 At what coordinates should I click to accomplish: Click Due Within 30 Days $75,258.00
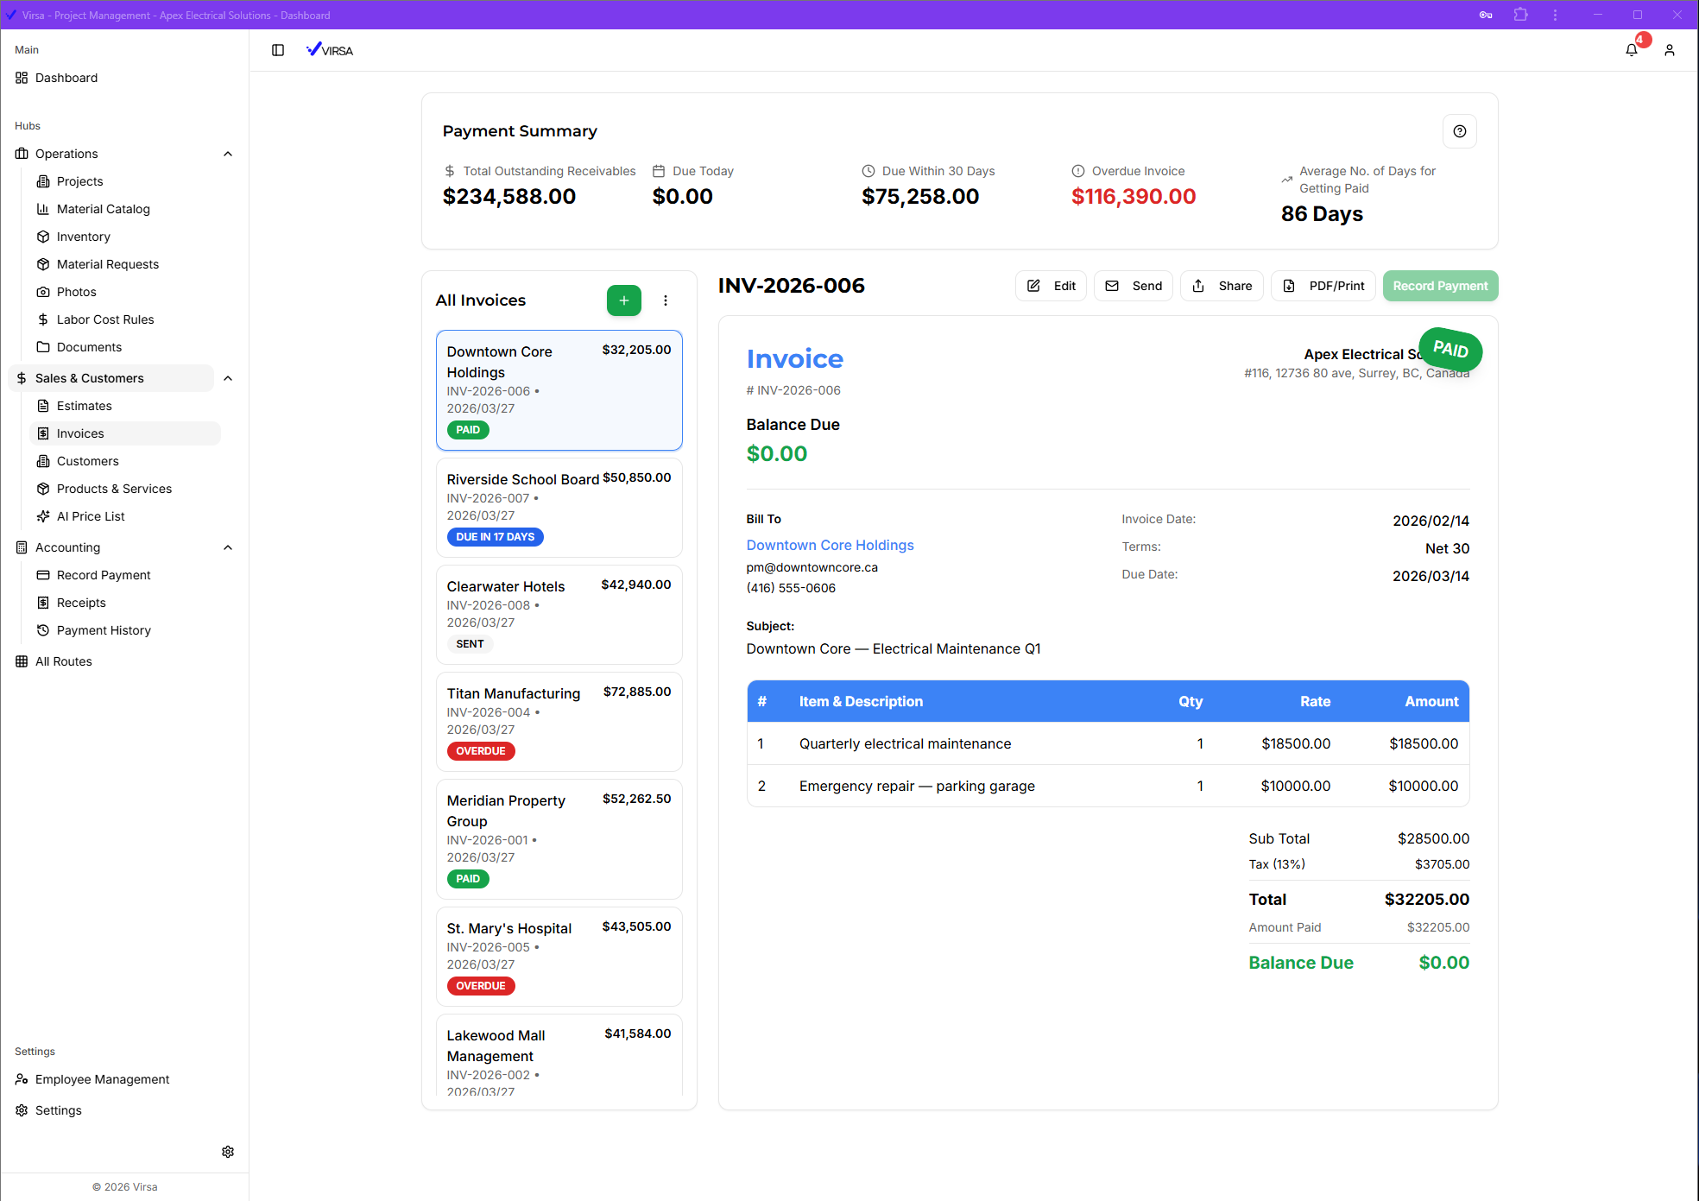tap(920, 197)
